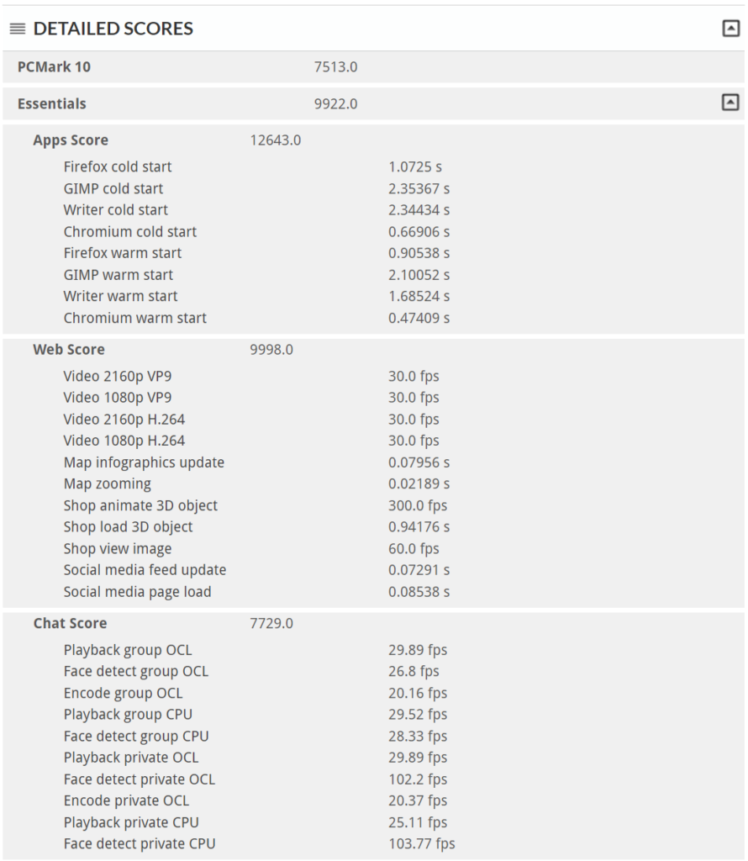Click the Playback group OCL entry
748x861 pixels.
click(x=128, y=650)
